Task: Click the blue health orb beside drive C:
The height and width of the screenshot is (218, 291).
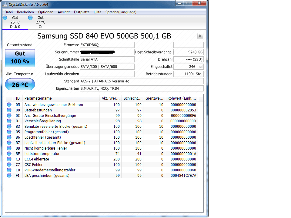Action: click(30, 18)
